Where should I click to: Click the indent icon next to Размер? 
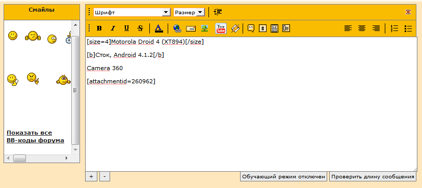point(218,12)
